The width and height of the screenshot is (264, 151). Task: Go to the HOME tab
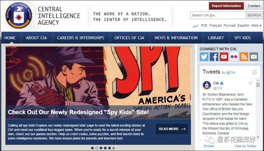pyautogui.click(x=10, y=38)
